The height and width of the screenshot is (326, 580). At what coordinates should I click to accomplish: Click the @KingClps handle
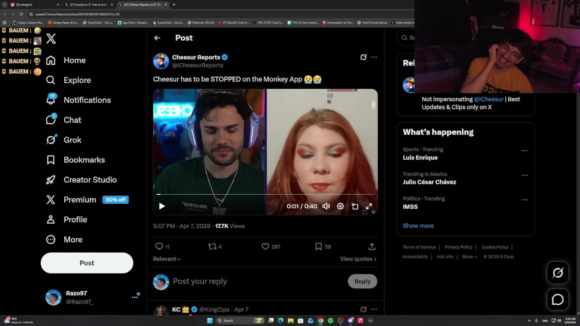[214, 310]
